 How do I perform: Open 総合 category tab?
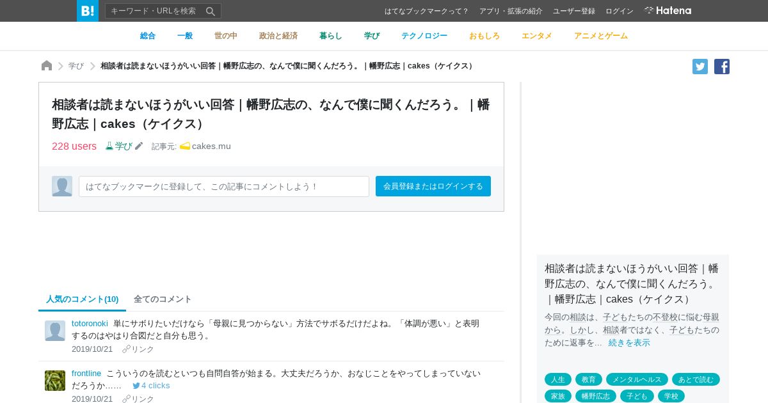click(x=148, y=36)
